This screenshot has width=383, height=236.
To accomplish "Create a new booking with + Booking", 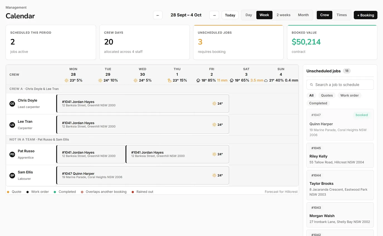I will pyautogui.click(x=365, y=15).
